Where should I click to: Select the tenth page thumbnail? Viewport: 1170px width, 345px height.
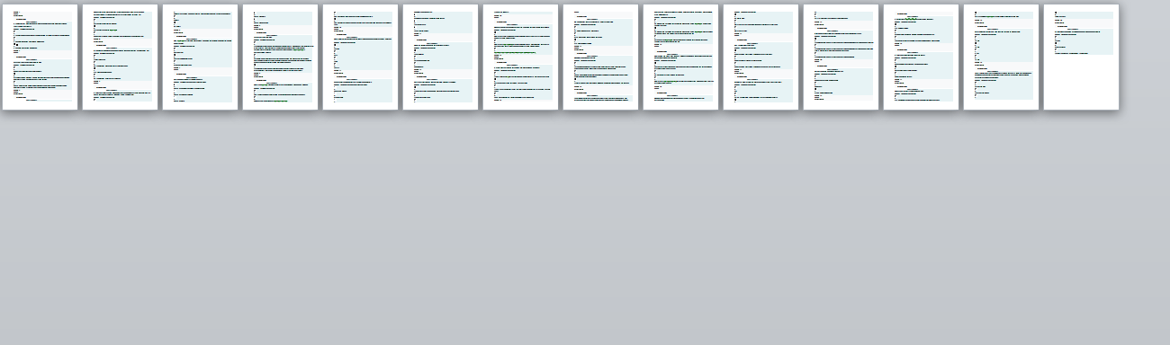pyautogui.click(x=760, y=57)
